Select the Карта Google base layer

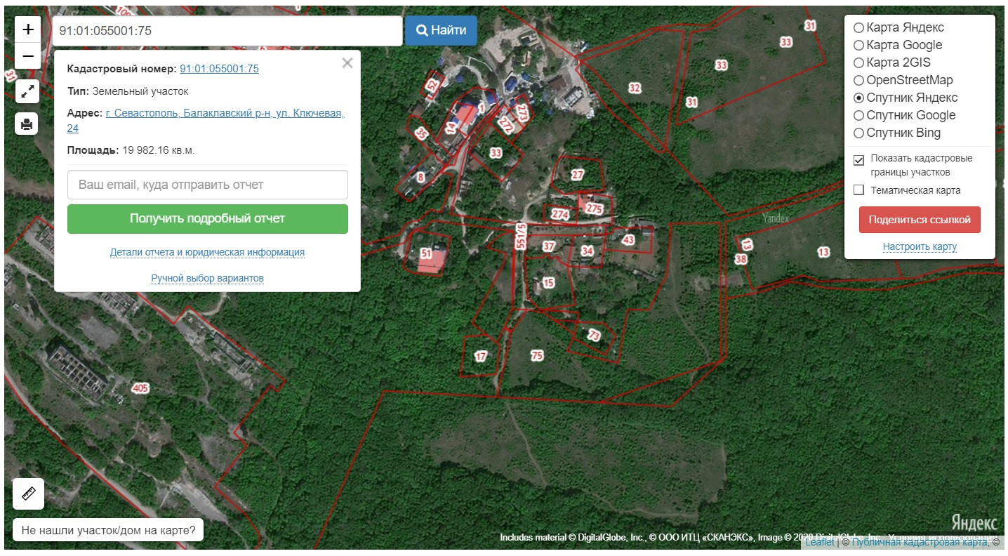858,46
